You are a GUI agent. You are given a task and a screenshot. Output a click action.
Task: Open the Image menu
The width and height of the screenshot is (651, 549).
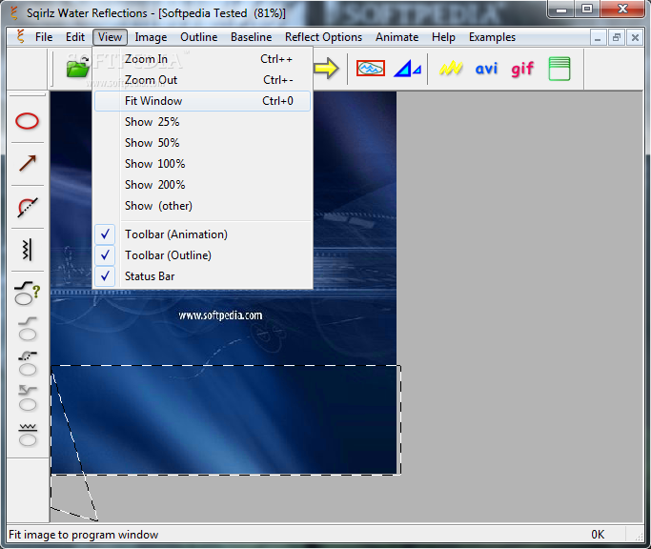point(151,37)
